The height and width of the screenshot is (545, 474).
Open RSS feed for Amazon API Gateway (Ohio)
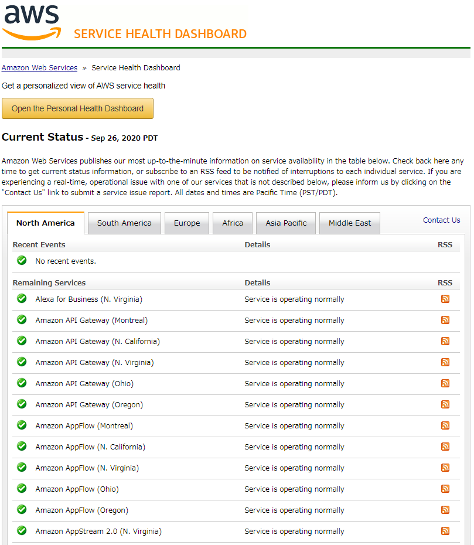coord(445,383)
